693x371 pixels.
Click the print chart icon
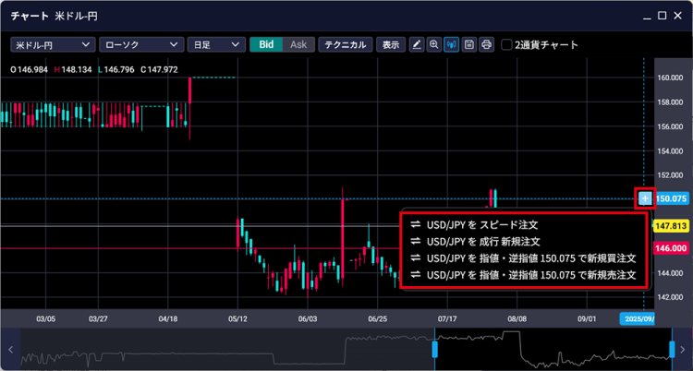[x=487, y=44]
